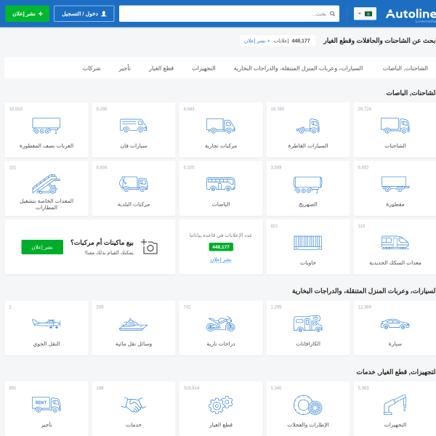The image size is (436, 436).
Task: Click the cars, caravans, motorcycles section heading
Action: pos(363,291)
